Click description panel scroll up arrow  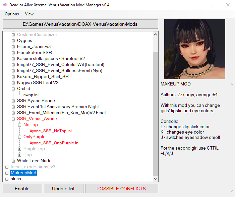point(232,84)
